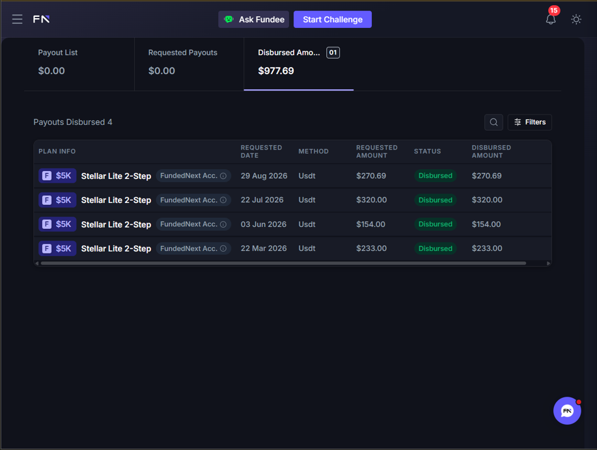597x450 pixels.
Task: Click the Ask Fundee button
Action: click(253, 20)
